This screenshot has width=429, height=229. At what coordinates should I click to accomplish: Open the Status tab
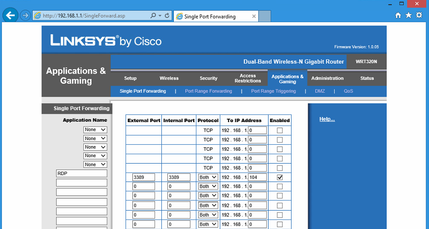[367, 78]
